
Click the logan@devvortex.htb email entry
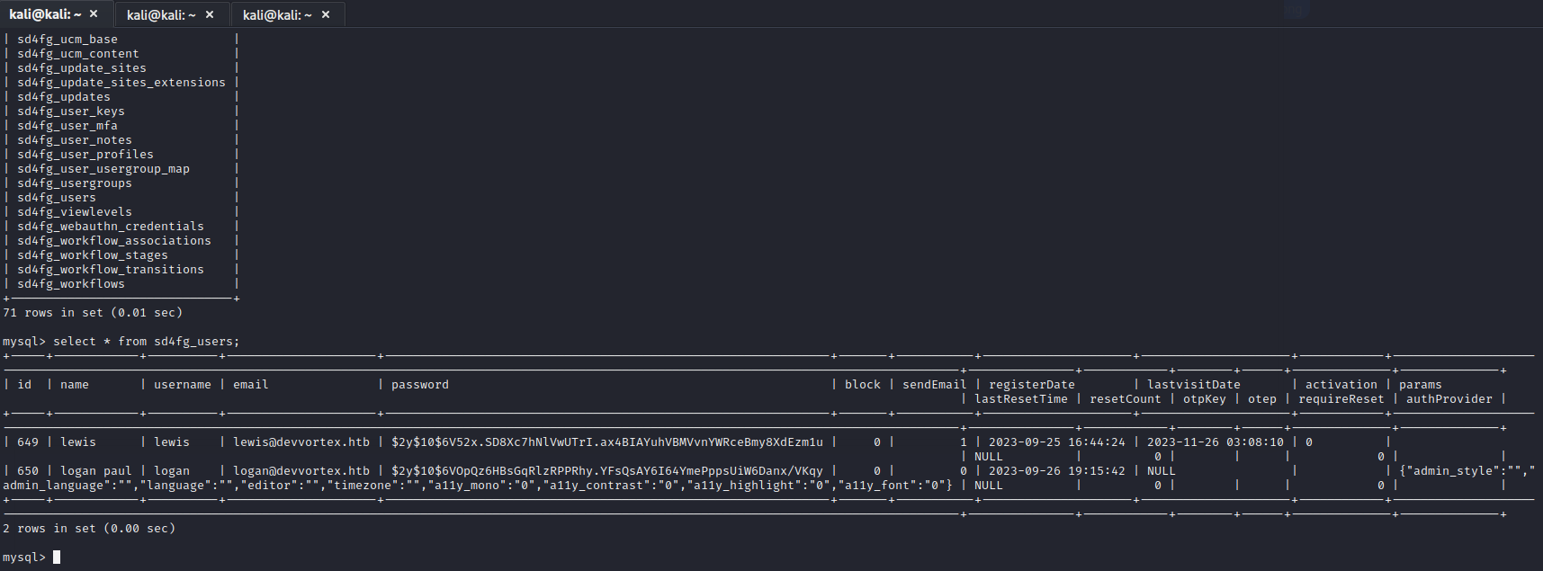coord(301,471)
